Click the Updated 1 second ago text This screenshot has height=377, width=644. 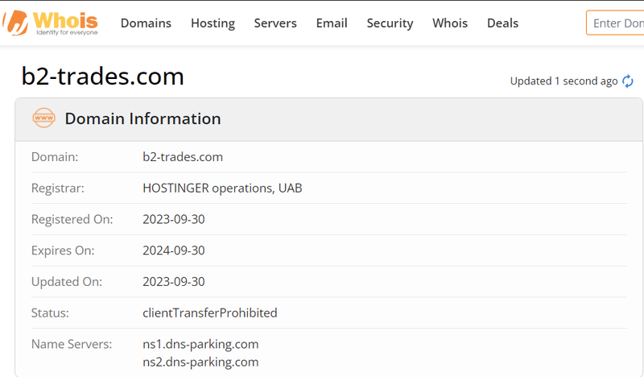click(x=563, y=81)
